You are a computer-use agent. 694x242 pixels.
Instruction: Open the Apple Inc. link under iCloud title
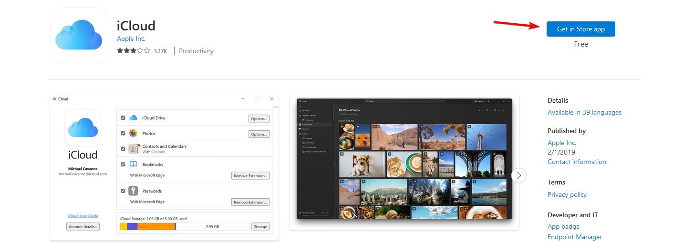click(131, 39)
